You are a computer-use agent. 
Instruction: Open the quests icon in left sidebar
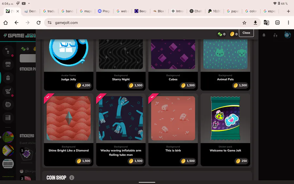pyautogui.click(x=8, y=91)
